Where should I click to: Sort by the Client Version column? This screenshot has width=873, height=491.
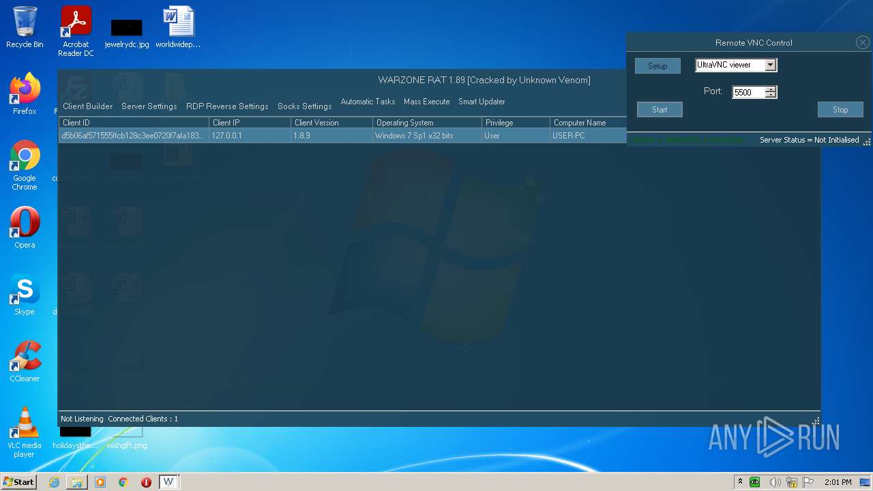click(331, 123)
